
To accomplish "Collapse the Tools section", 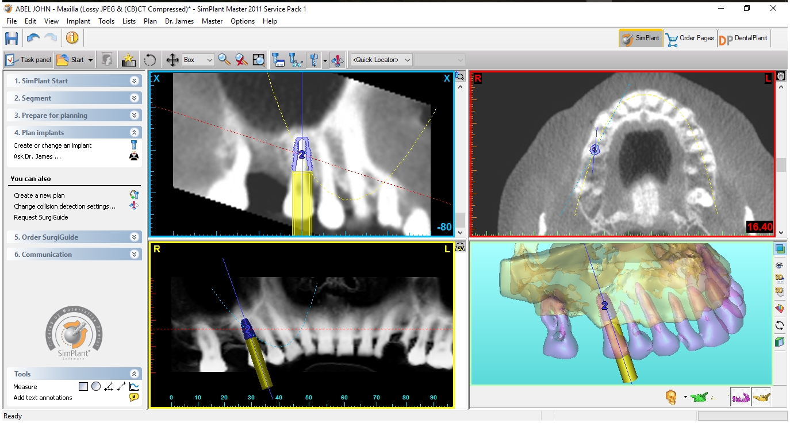I will [135, 374].
